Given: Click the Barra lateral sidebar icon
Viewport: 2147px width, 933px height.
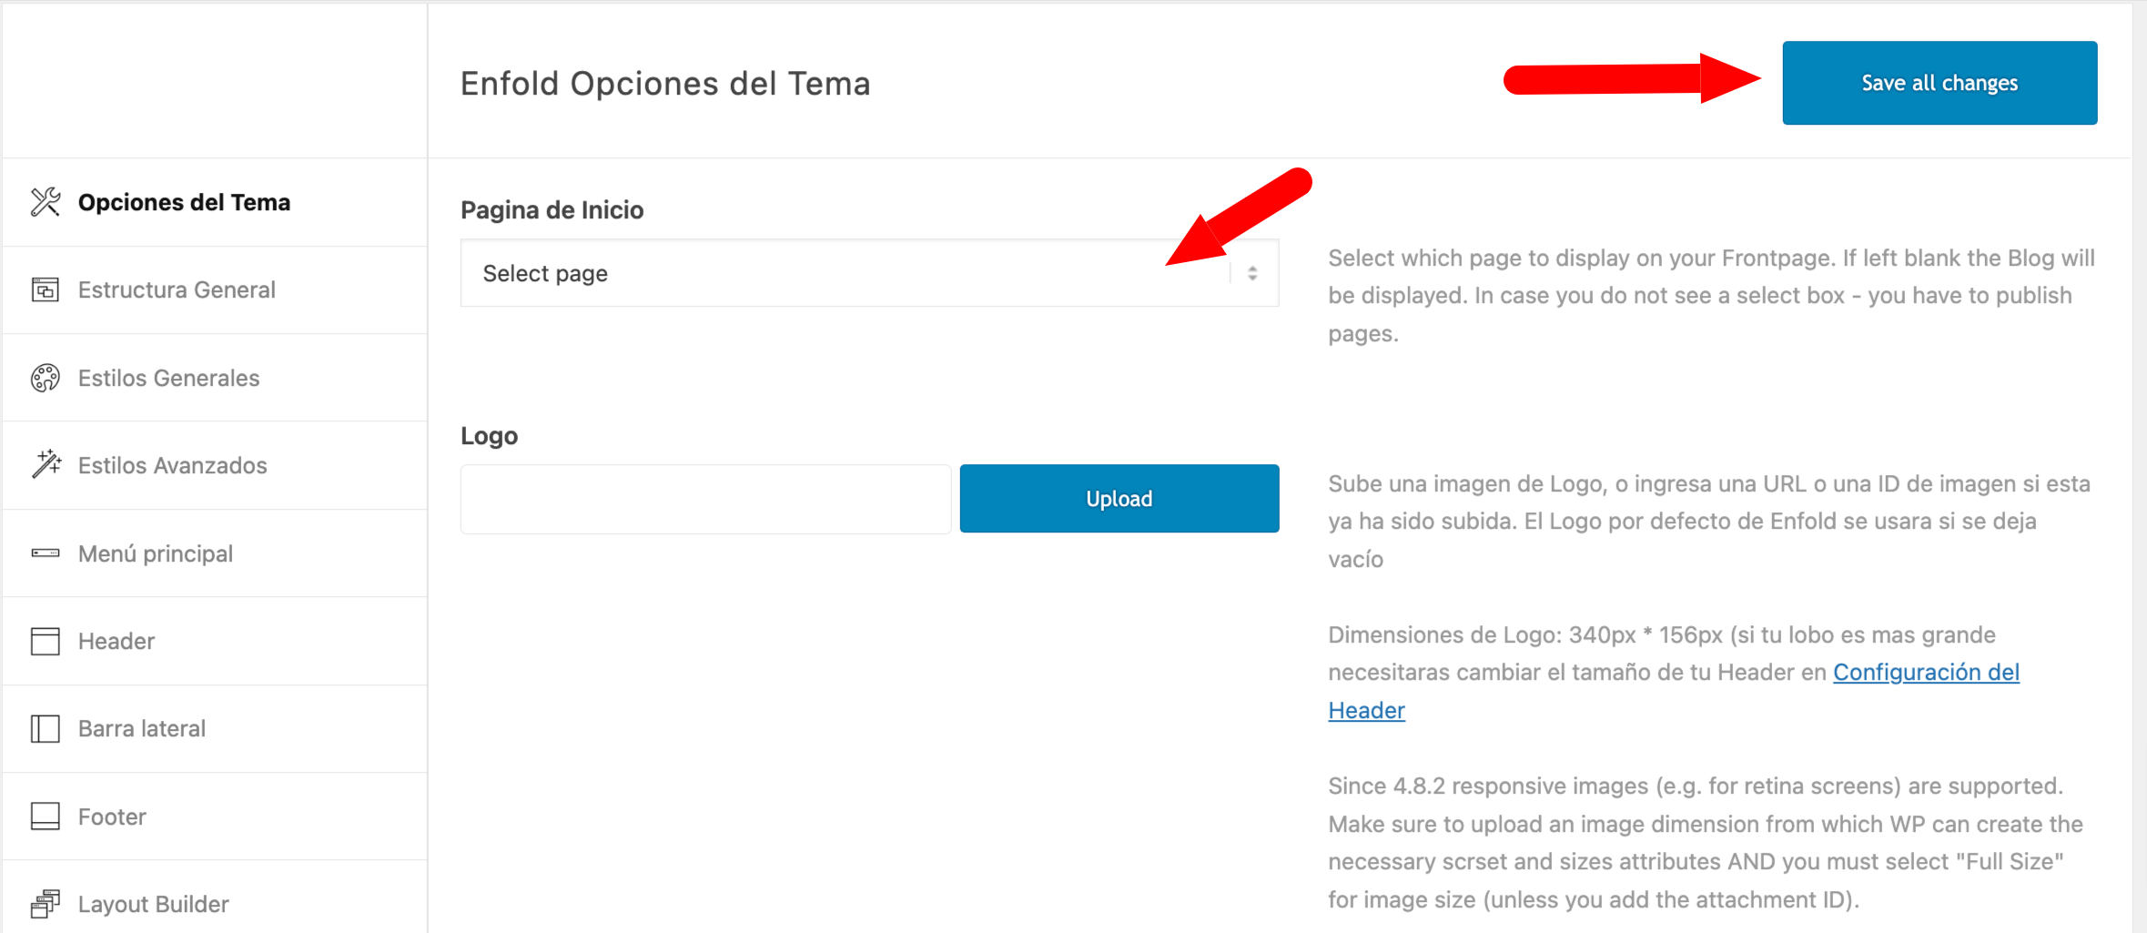Looking at the screenshot, I should [46, 728].
